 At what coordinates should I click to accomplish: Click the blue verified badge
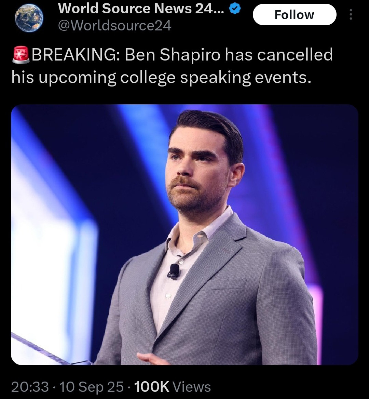point(235,9)
